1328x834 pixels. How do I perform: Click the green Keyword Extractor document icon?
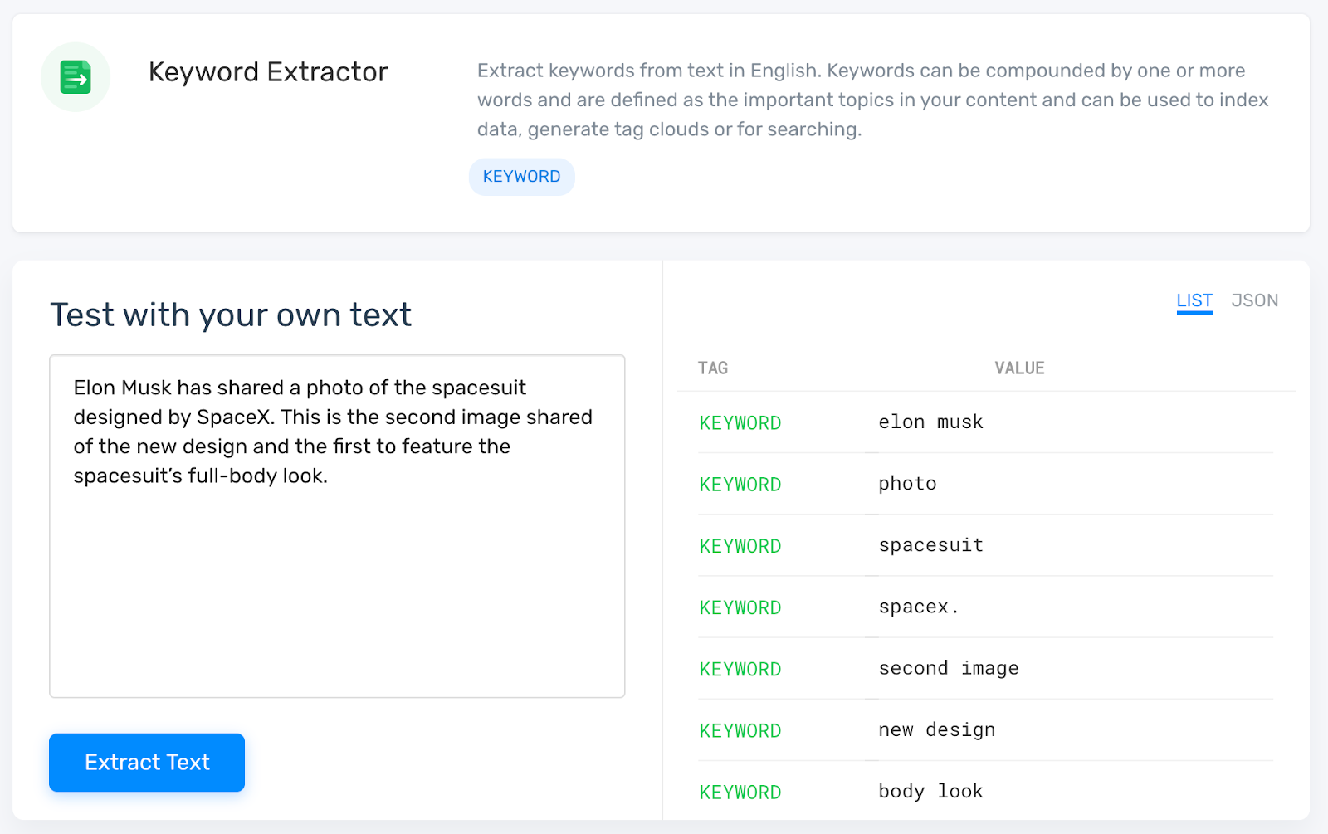point(76,77)
